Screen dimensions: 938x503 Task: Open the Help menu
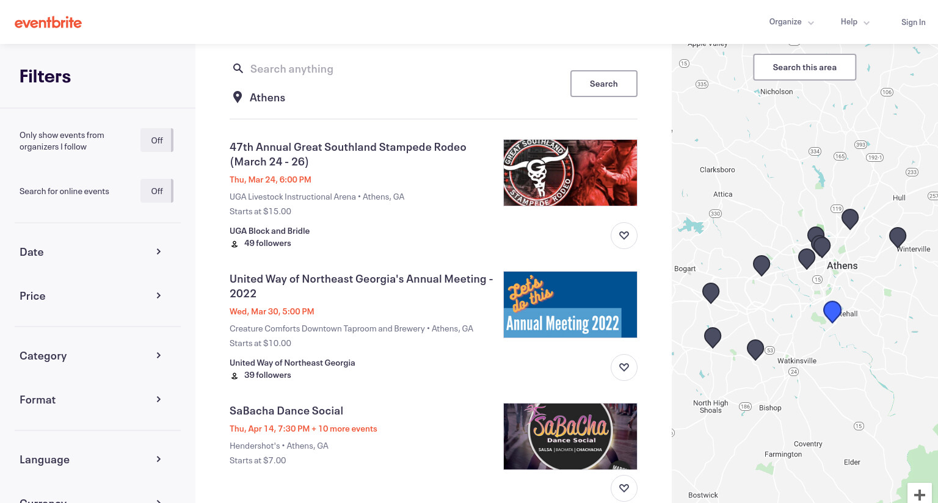(x=855, y=22)
